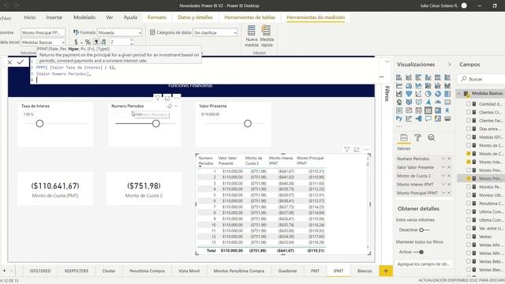Click the filter icon above the table visual
The image size is (505, 284).
pos(347,149)
